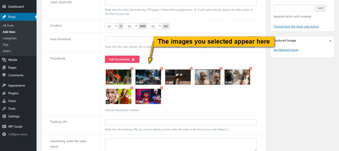Open Actors submenu item
The height and width of the screenshot is (151, 339).
click(x=7, y=51)
